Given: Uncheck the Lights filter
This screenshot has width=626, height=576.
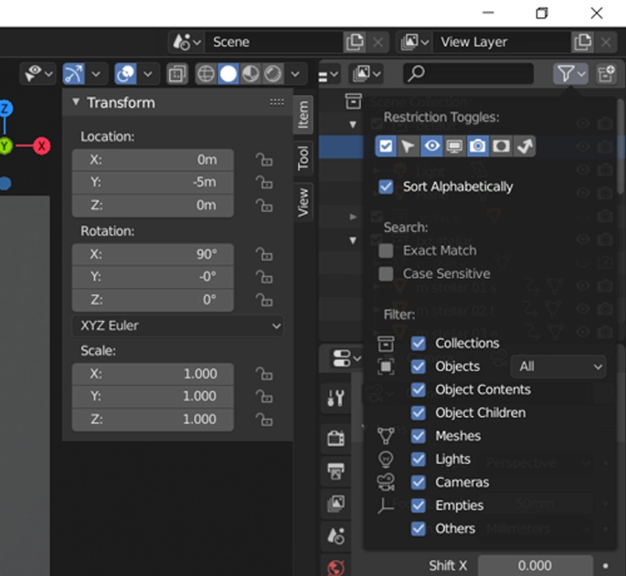Looking at the screenshot, I should pyautogui.click(x=419, y=459).
